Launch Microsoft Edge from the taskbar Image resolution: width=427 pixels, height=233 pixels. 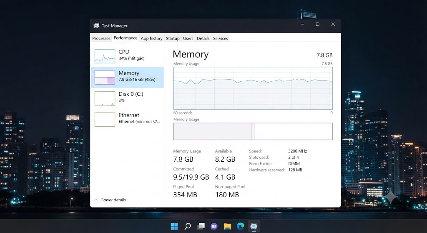pos(241,226)
